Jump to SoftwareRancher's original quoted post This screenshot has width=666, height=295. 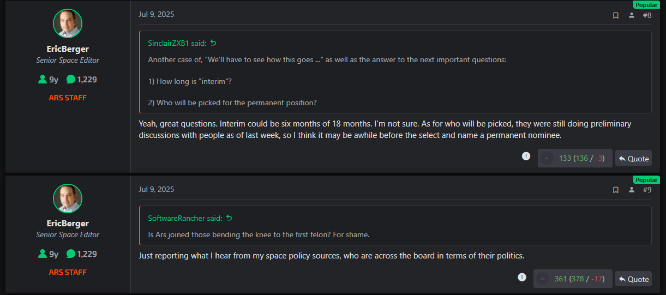[x=229, y=218]
